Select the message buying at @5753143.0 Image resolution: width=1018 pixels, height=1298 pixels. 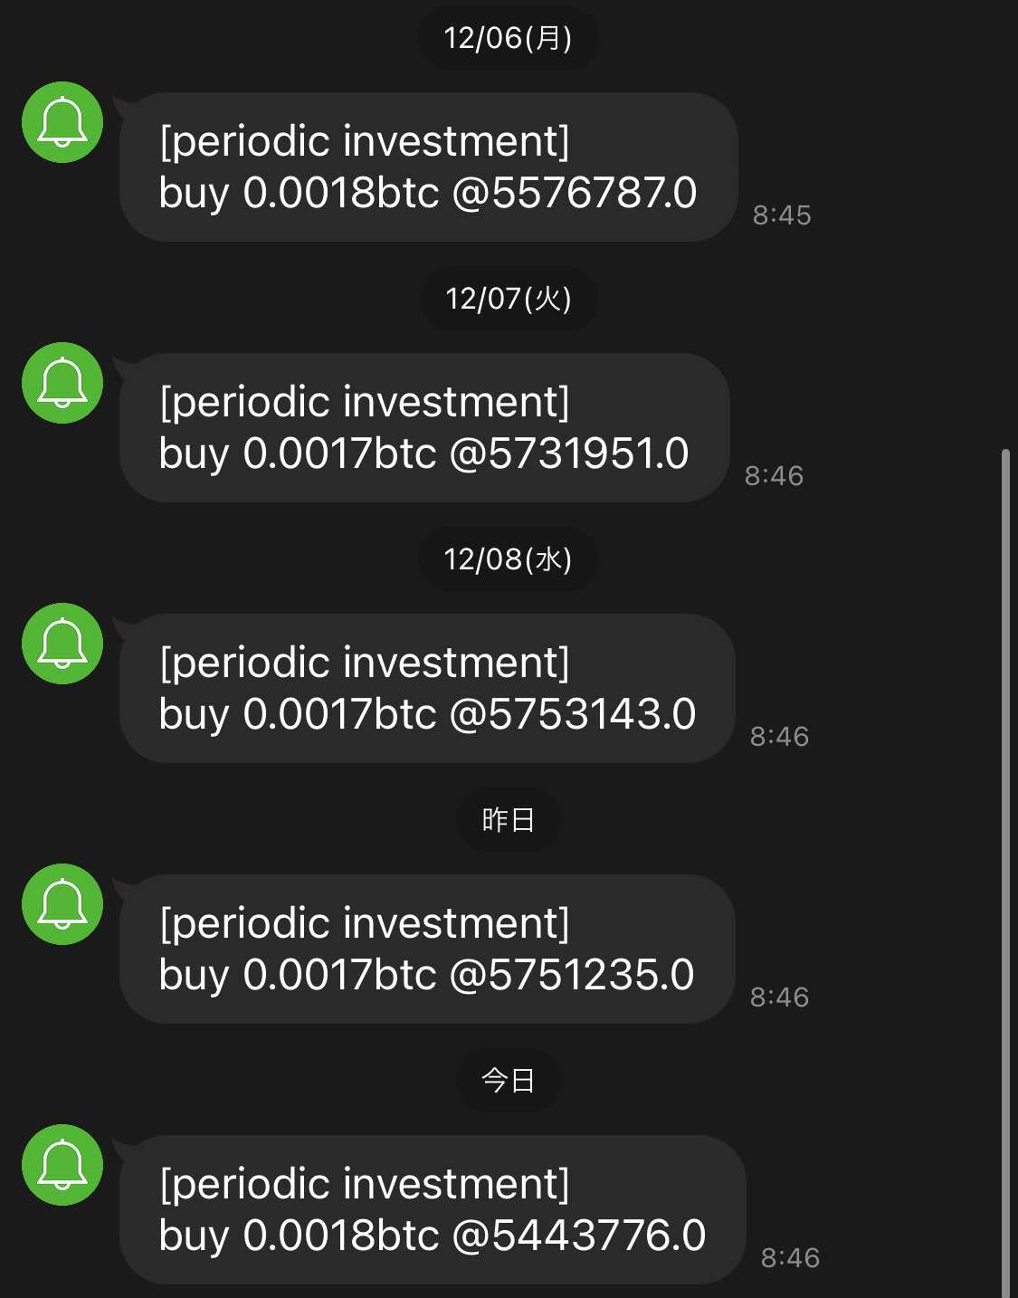(x=427, y=689)
